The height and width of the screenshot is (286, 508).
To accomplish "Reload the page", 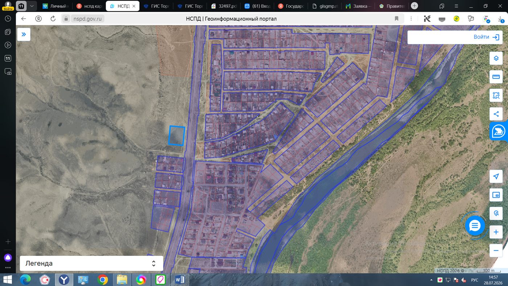I will click(53, 19).
